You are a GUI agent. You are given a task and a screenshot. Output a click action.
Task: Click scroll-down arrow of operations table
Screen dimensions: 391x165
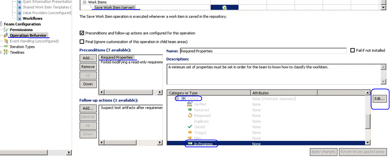[384, 7]
